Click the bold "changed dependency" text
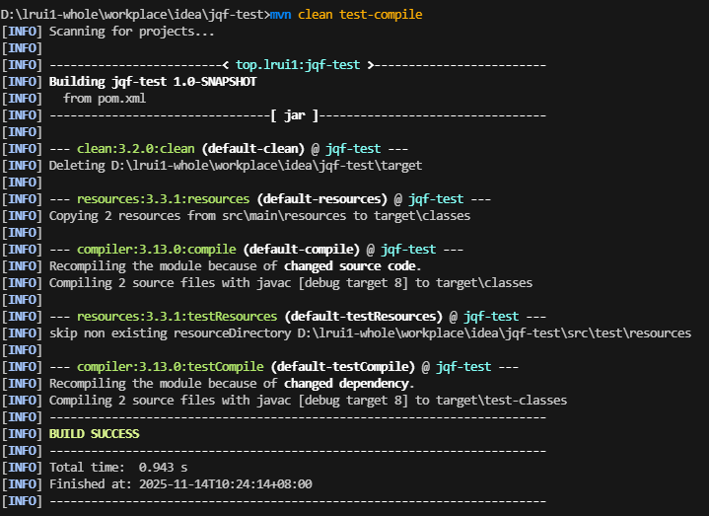The width and height of the screenshot is (709, 516). coord(348,384)
